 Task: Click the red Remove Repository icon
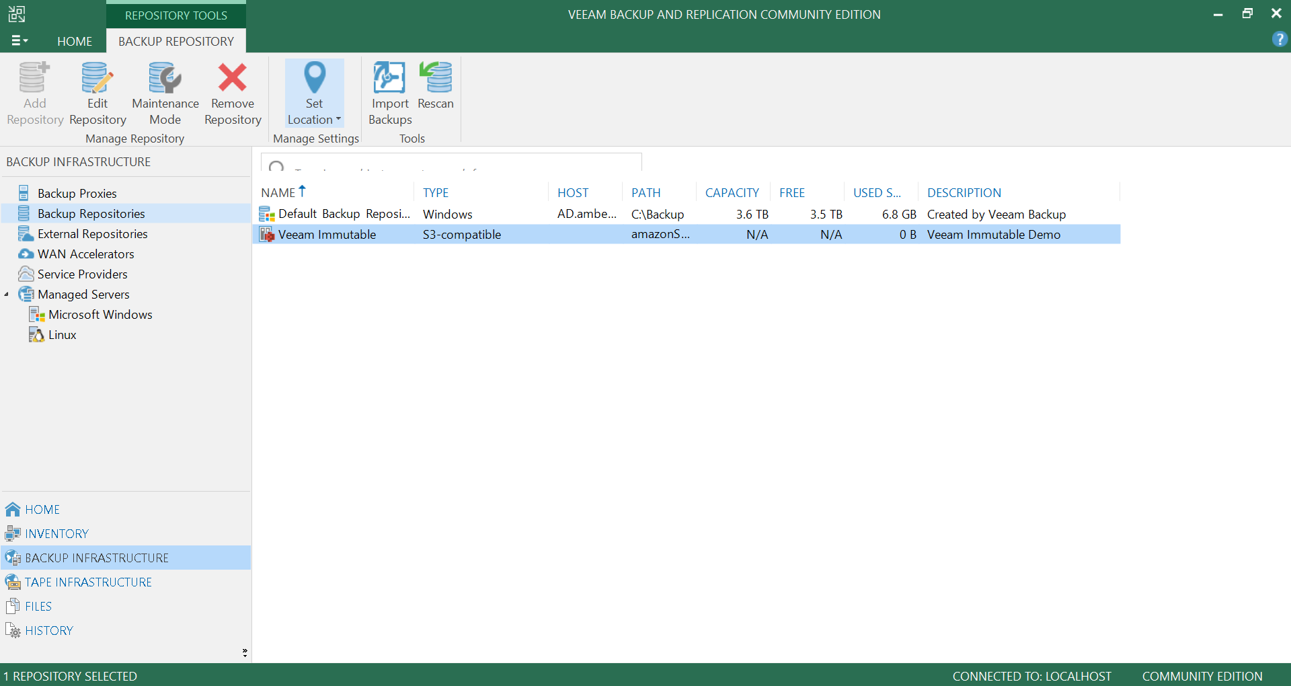[233, 77]
